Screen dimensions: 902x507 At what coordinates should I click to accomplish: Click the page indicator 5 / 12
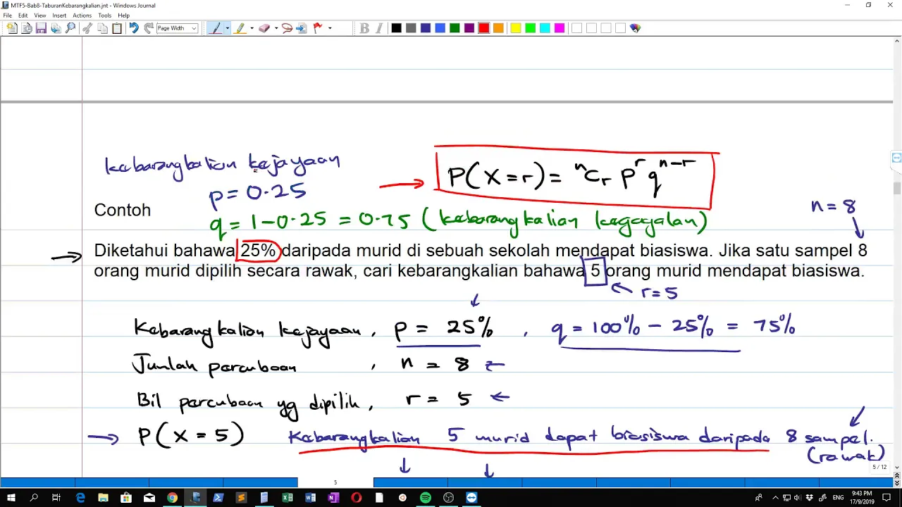(879, 467)
